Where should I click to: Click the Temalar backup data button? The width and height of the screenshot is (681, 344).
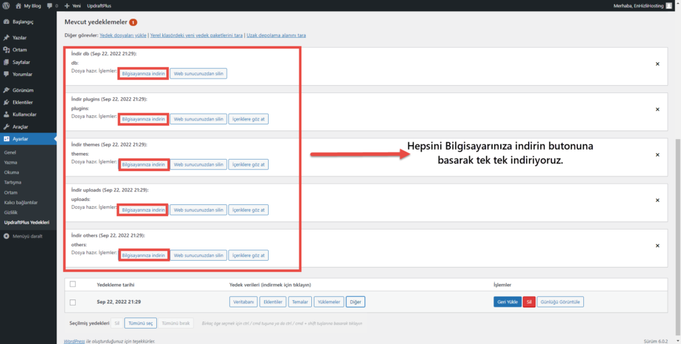click(300, 302)
